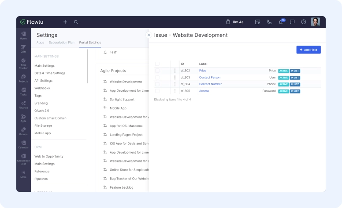
Task: Switch to the Apps tab
Action: tap(40, 43)
